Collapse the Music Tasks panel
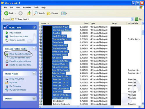Image resolution: width=145 pixels, height=109 pixels. [34, 27]
